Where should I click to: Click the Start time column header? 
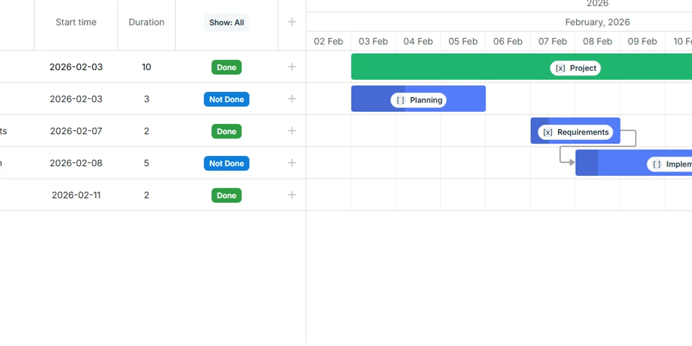click(x=76, y=22)
